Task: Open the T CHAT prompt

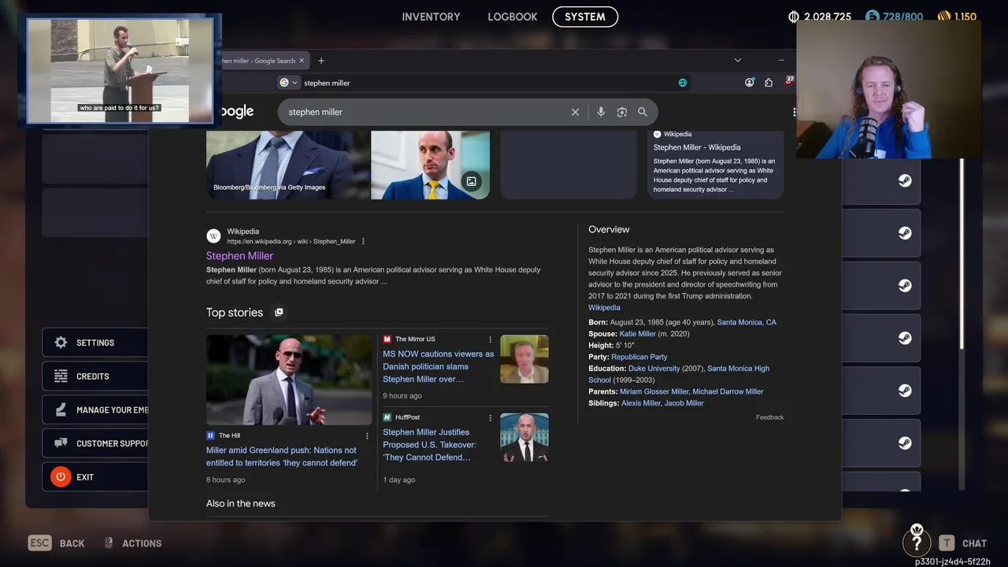Action: point(962,543)
